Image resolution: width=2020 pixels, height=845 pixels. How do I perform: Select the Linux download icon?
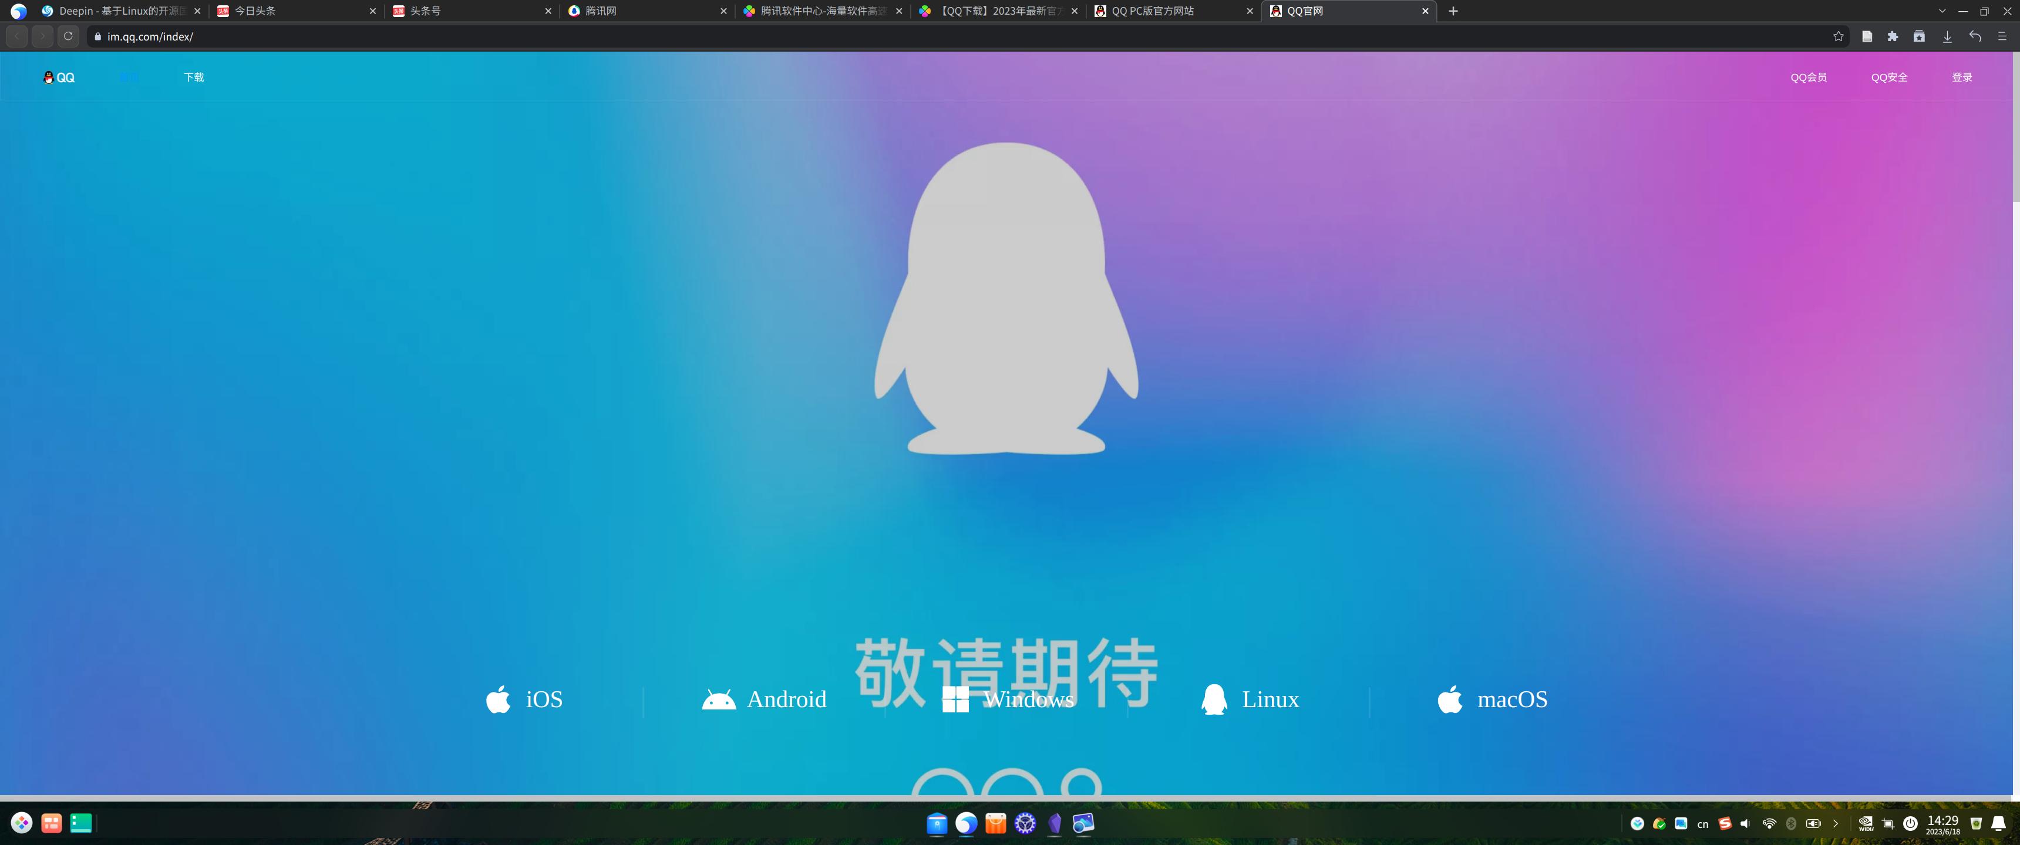(x=1215, y=699)
